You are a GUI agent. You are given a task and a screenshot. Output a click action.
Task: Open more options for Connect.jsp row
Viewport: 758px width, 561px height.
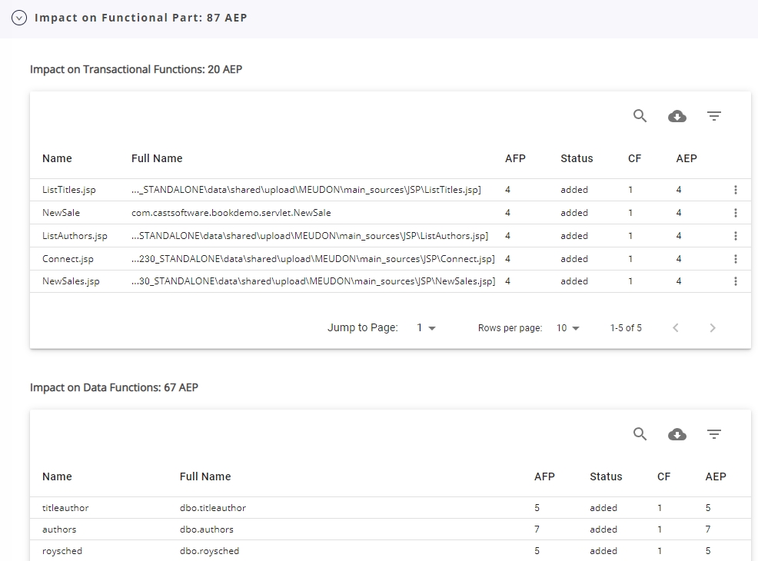[735, 259]
